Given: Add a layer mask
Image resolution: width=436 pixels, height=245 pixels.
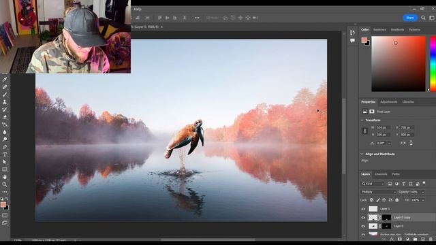Looking at the screenshot, I should (x=400, y=239).
